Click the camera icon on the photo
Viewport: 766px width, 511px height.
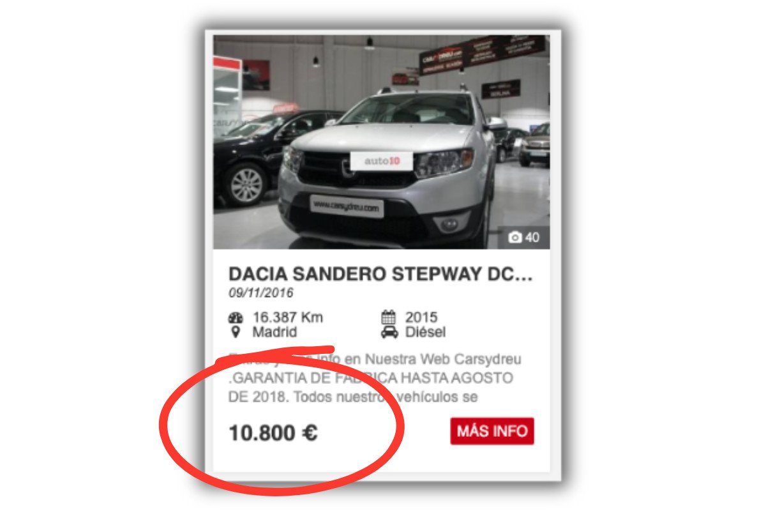pos(514,238)
